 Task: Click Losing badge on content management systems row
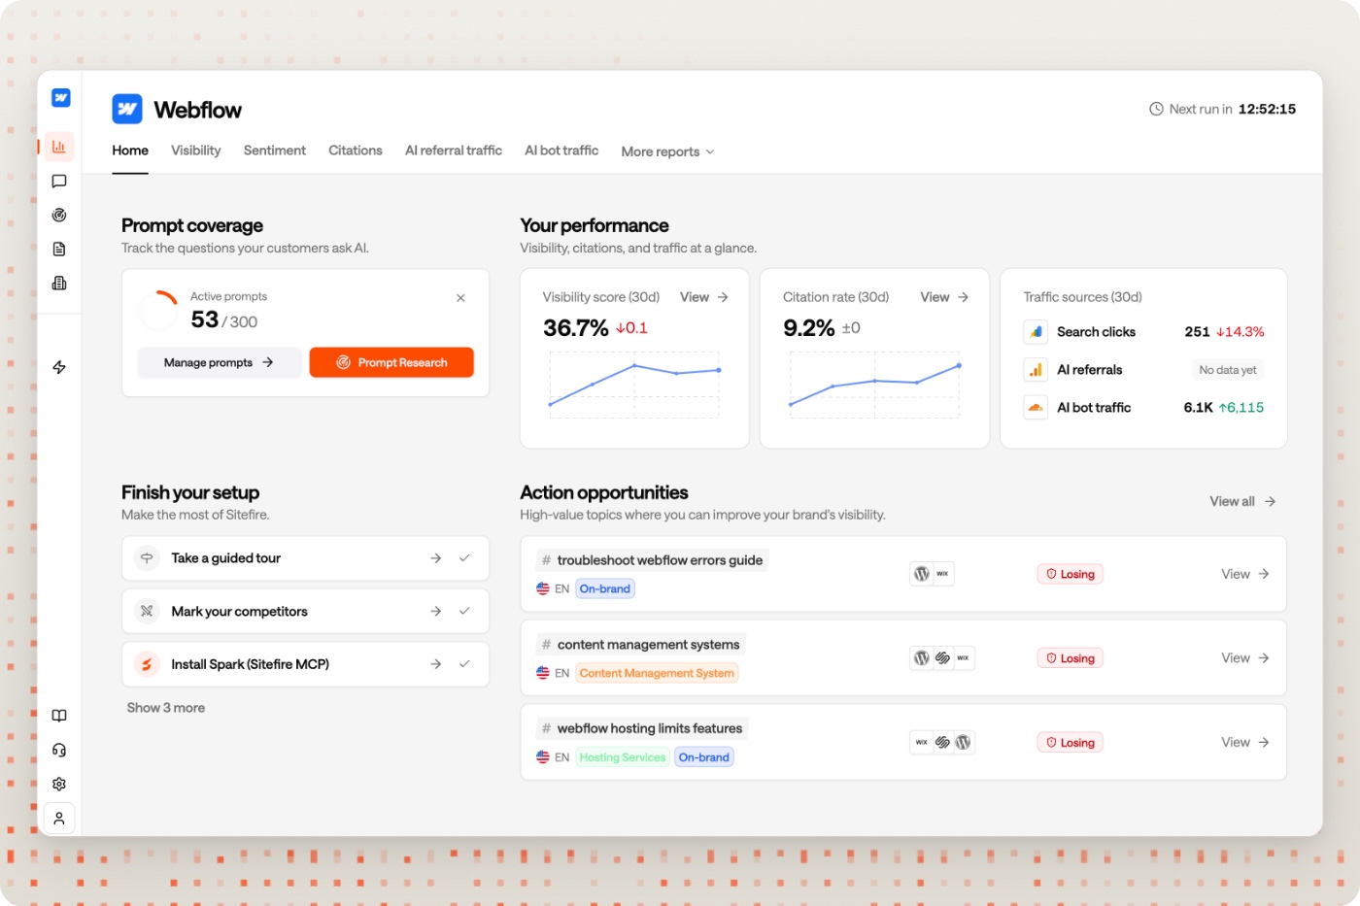tap(1071, 658)
